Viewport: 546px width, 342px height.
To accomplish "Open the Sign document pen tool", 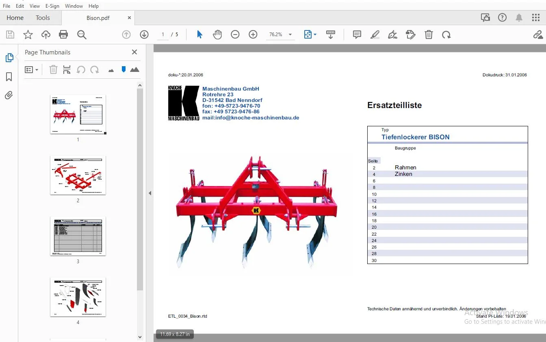I will (393, 35).
